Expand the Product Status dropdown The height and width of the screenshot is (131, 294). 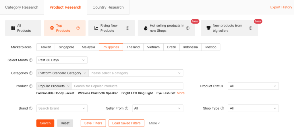click(x=253, y=86)
